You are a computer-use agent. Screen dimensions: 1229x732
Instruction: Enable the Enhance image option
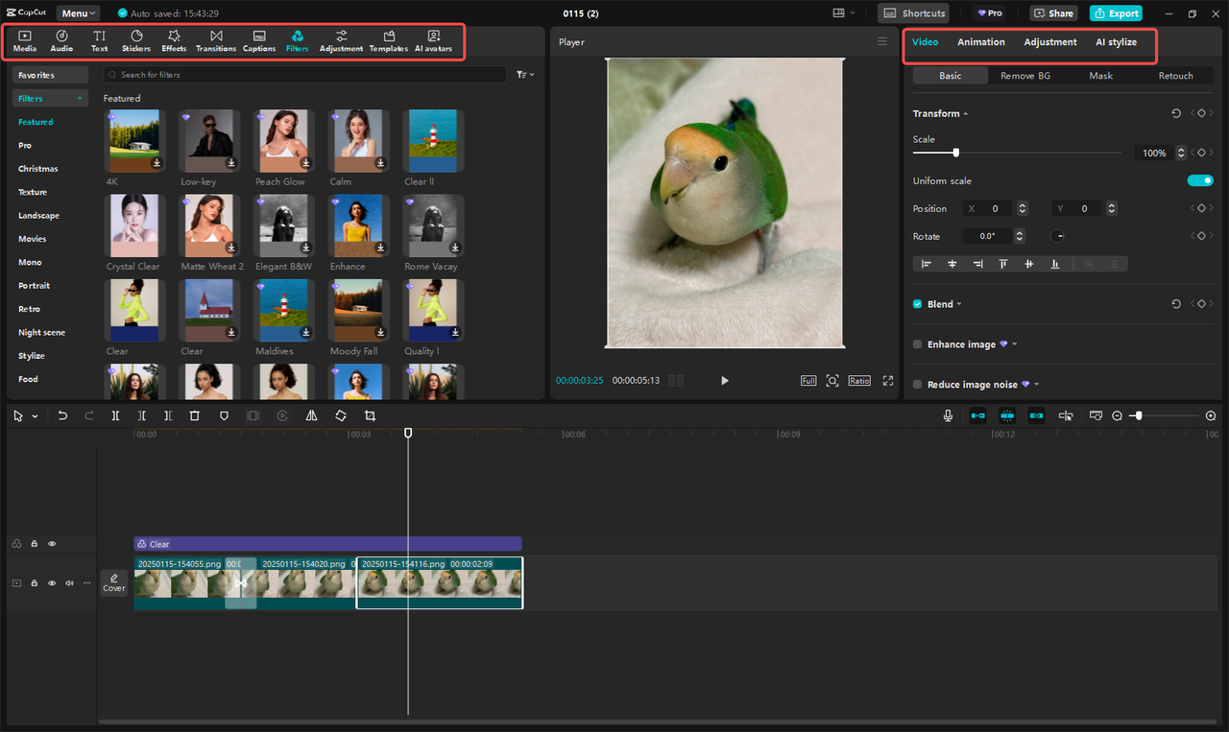point(917,343)
